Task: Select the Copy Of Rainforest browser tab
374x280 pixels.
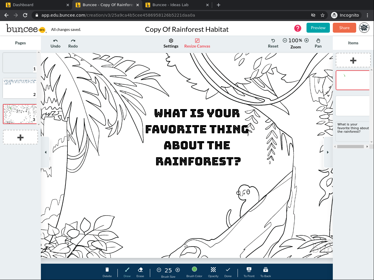Action: pyautogui.click(x=108, y=5)
